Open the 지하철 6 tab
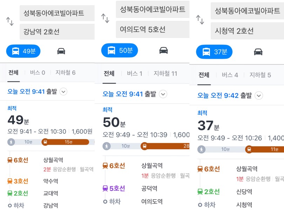The width and height of the screenshot is (284, 213). click(65, 73)
